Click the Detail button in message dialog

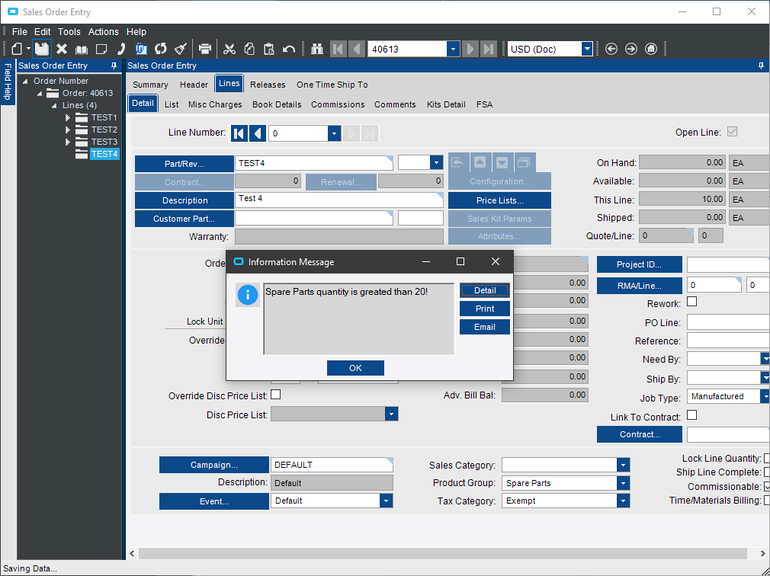[x=485, y=290]
